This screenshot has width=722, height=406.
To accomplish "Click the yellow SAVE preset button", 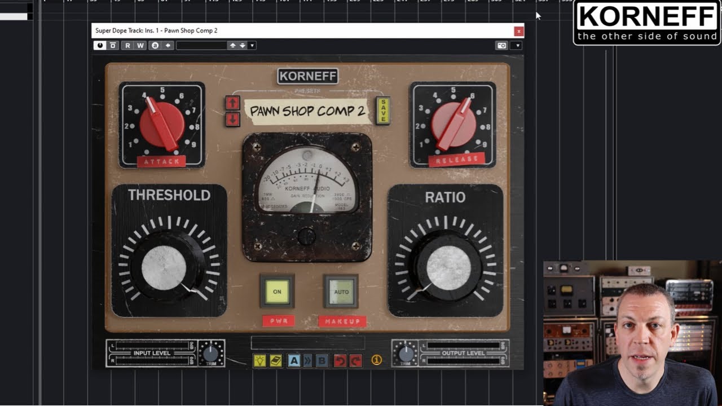I will coord(383,111).
